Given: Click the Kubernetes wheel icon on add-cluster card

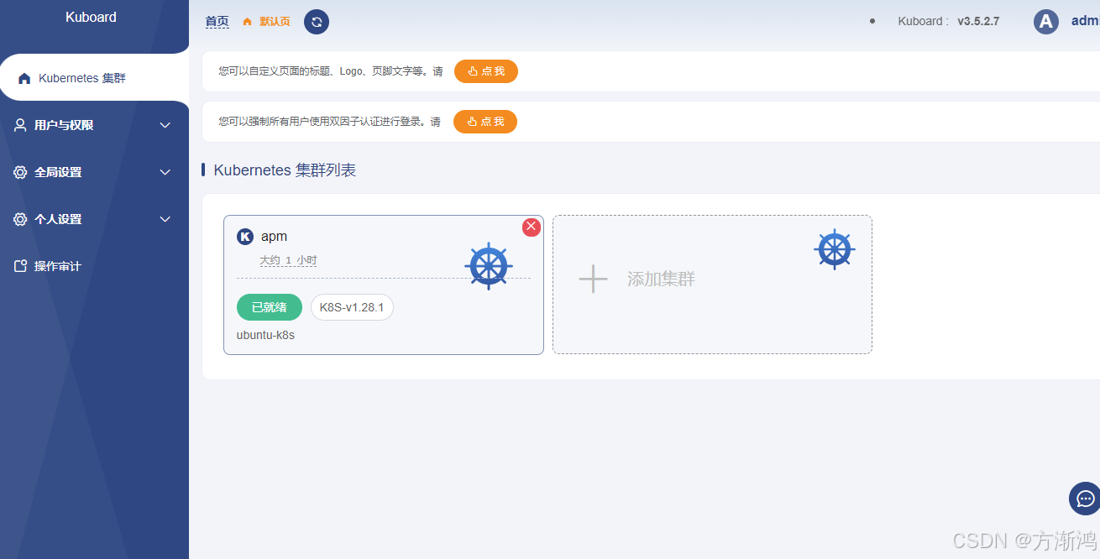Looking at the screenshot, I should pyautogui.click(x=835, y=249).
